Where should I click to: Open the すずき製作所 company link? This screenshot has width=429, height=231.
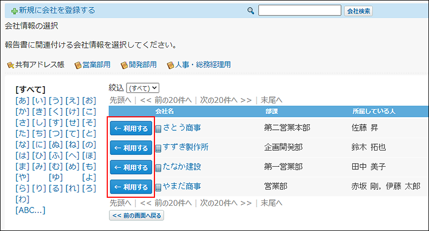click(186, 147)
